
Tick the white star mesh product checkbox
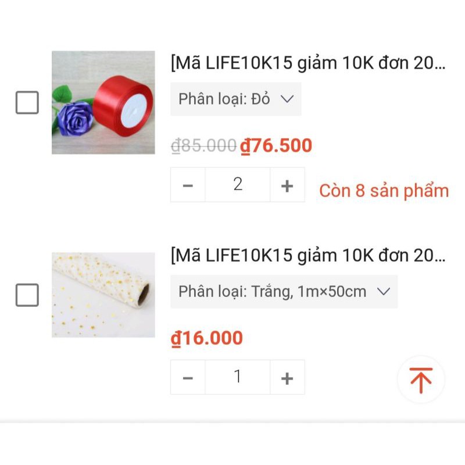click(27, 295)
